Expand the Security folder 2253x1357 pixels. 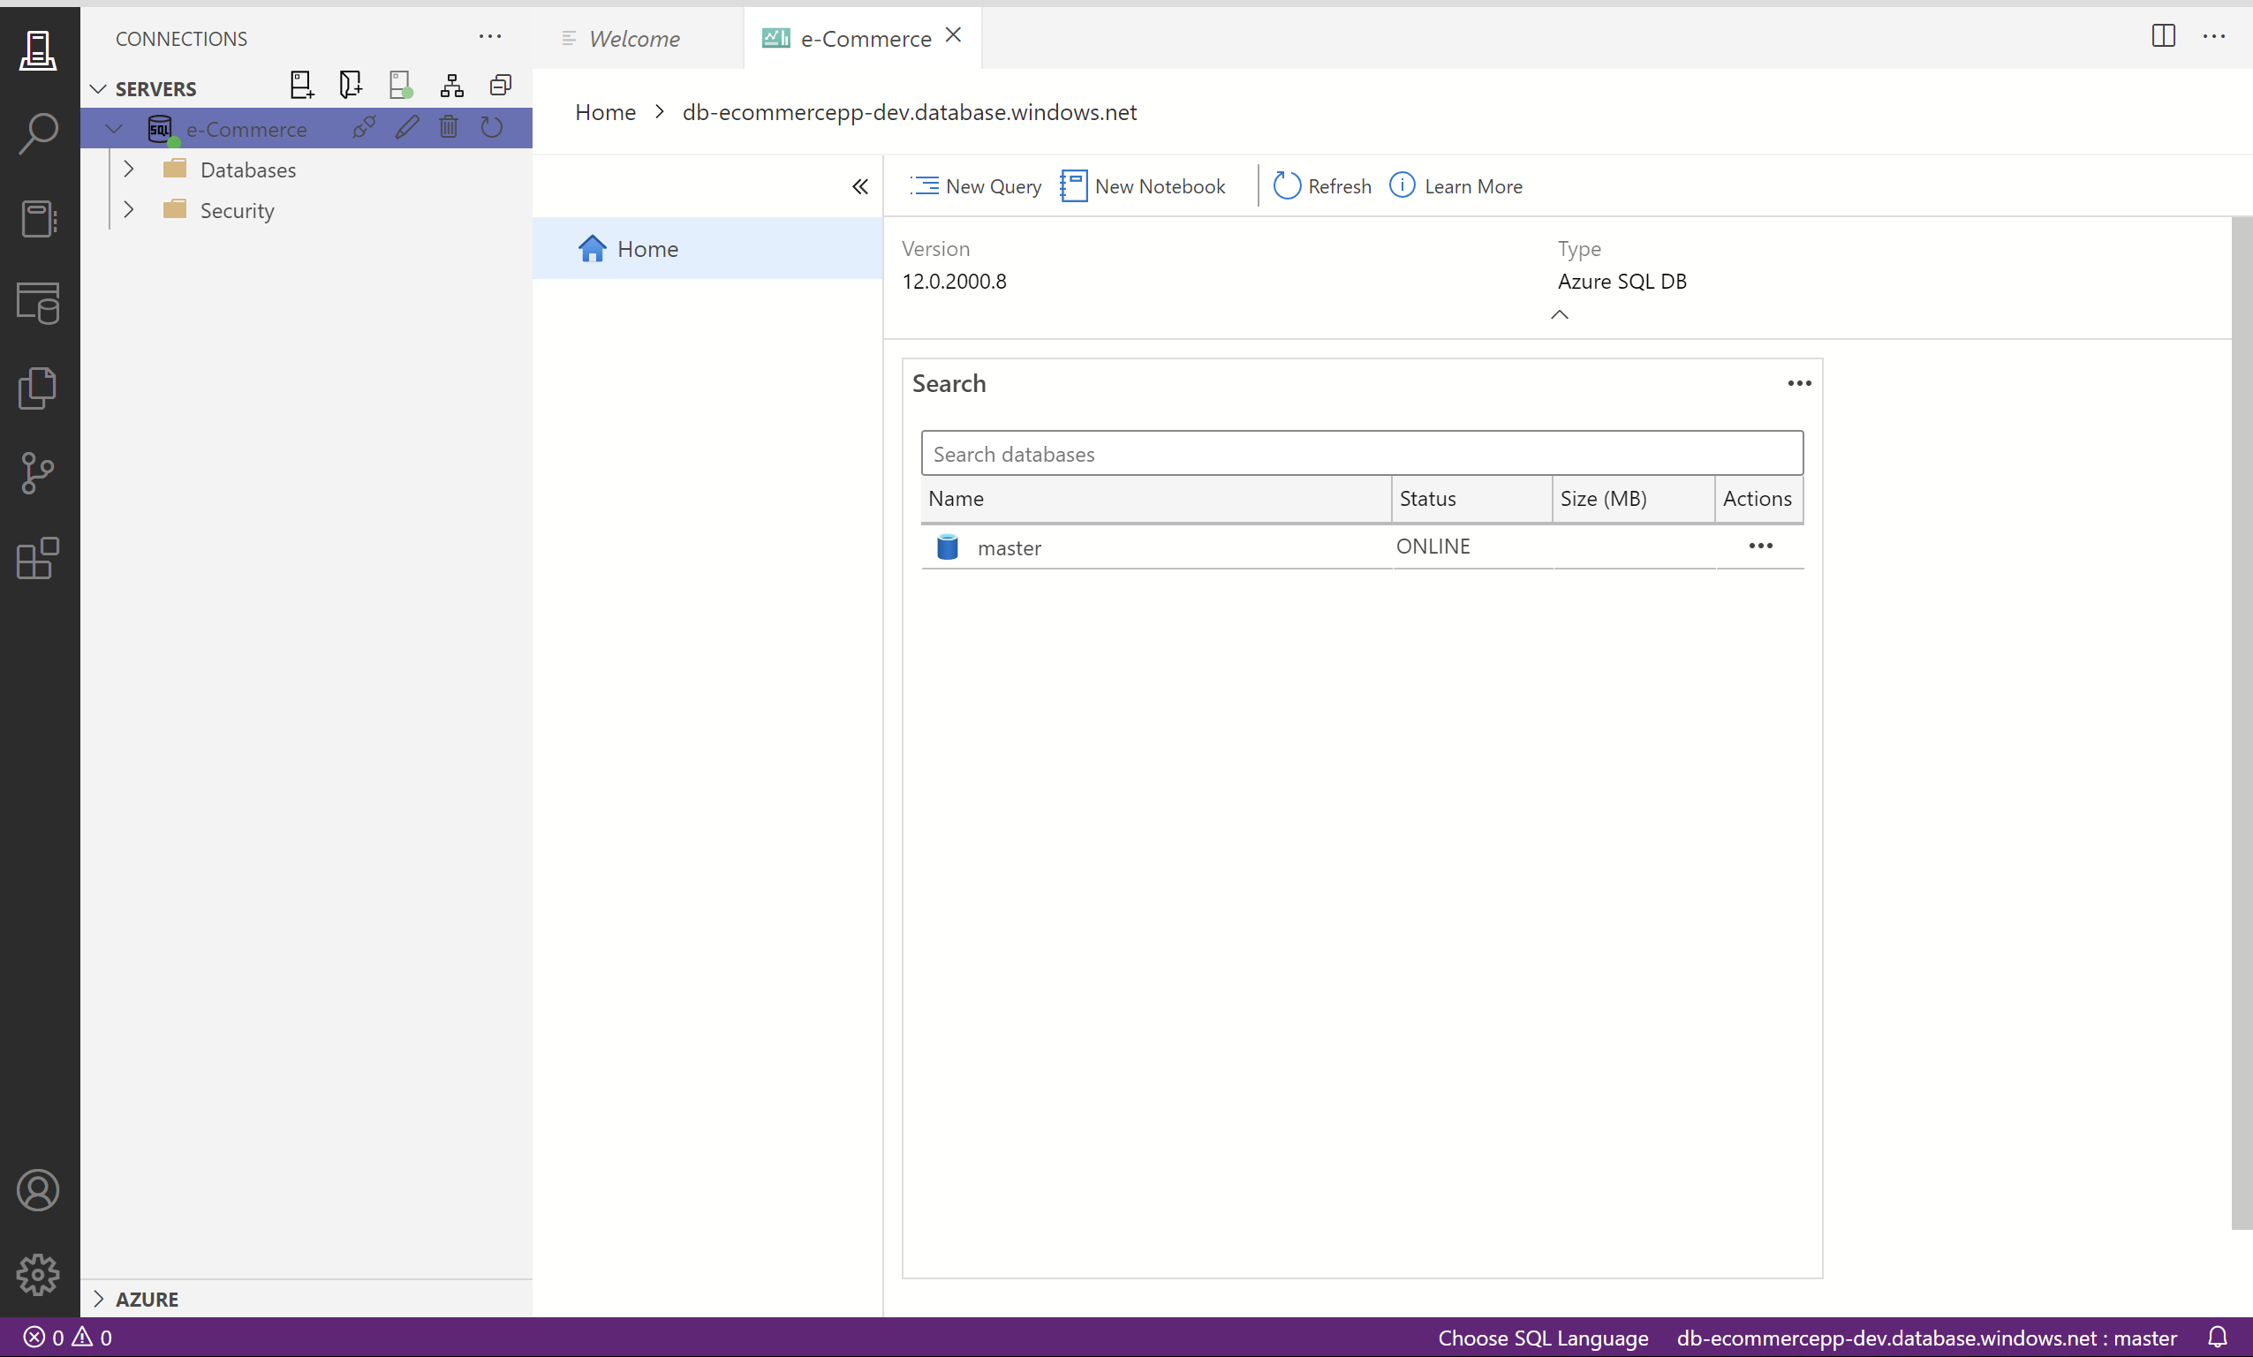tap(129, 210)
